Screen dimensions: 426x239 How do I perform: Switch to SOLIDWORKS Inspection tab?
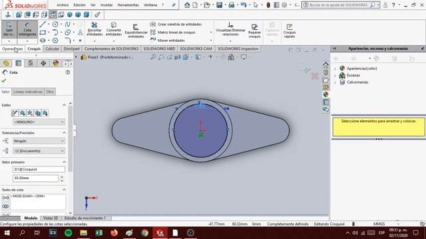tap(238, 48)
